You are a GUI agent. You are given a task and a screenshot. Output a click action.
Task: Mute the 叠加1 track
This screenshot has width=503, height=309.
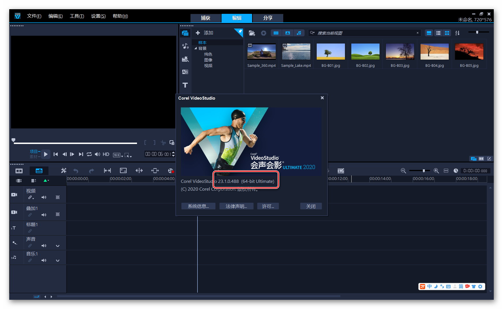[44, 215]
